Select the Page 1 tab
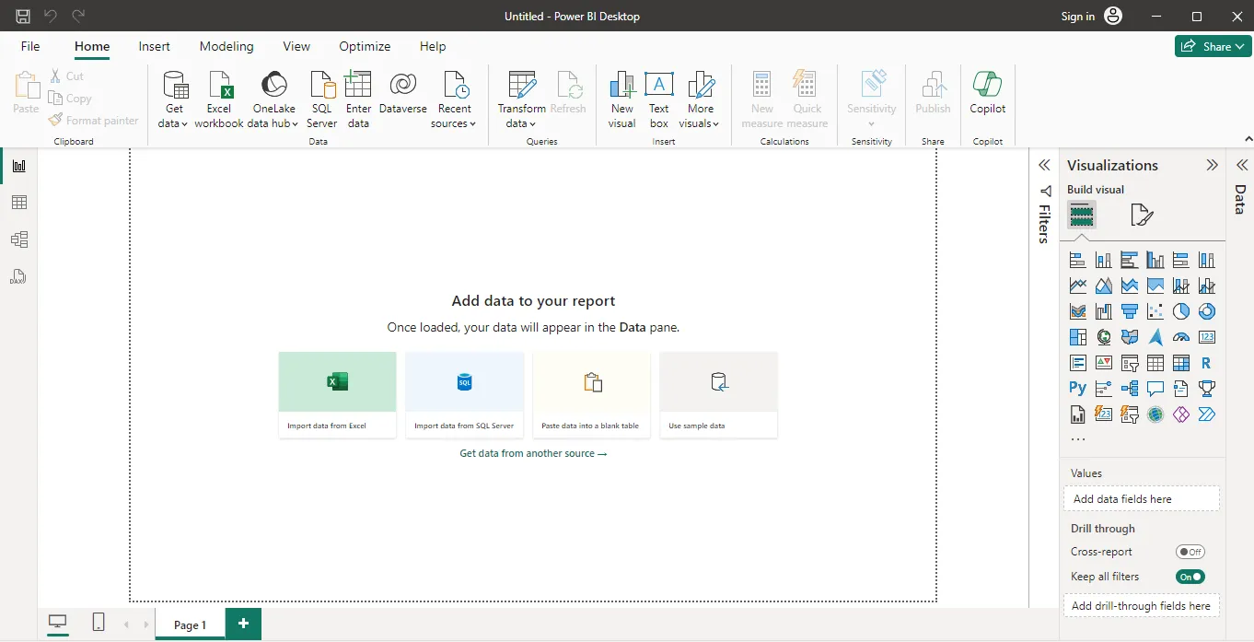Image resolution: width=1254 pixels, height=642 pixels. point(191,624)
